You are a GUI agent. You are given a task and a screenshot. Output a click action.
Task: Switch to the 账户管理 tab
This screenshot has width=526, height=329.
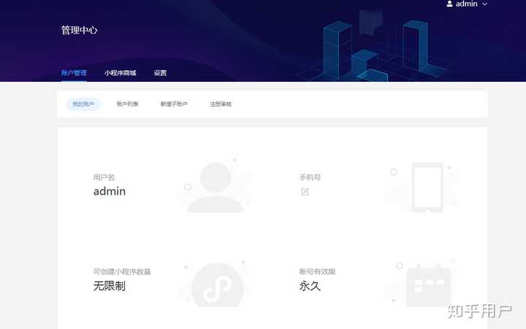point(74,73)
